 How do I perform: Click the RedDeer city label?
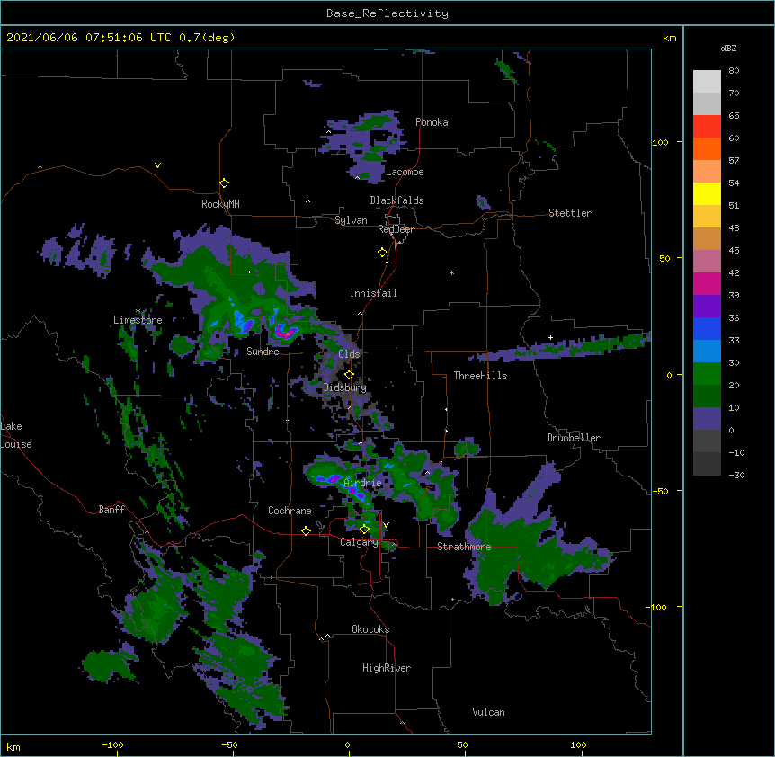click(396, 229)
